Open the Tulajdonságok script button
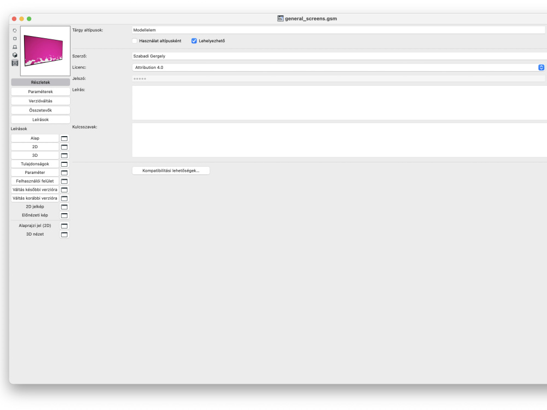Screen dimensions: 547x410 pos(35,164)
